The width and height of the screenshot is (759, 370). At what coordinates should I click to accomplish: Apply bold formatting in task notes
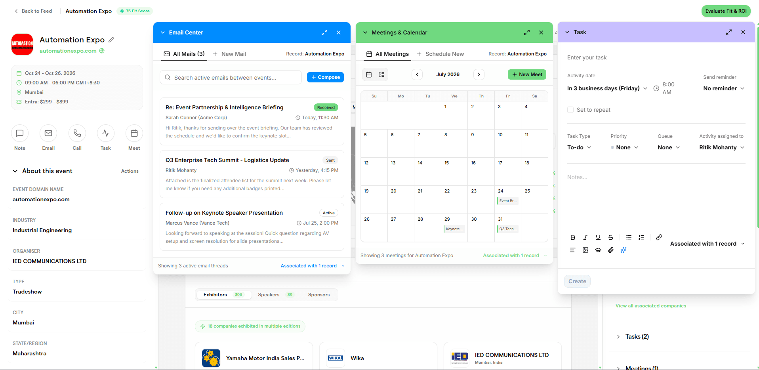(573, 237)
